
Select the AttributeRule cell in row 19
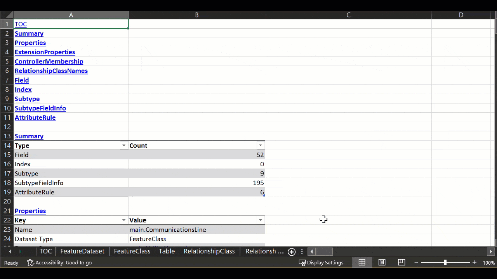(71, 192)
